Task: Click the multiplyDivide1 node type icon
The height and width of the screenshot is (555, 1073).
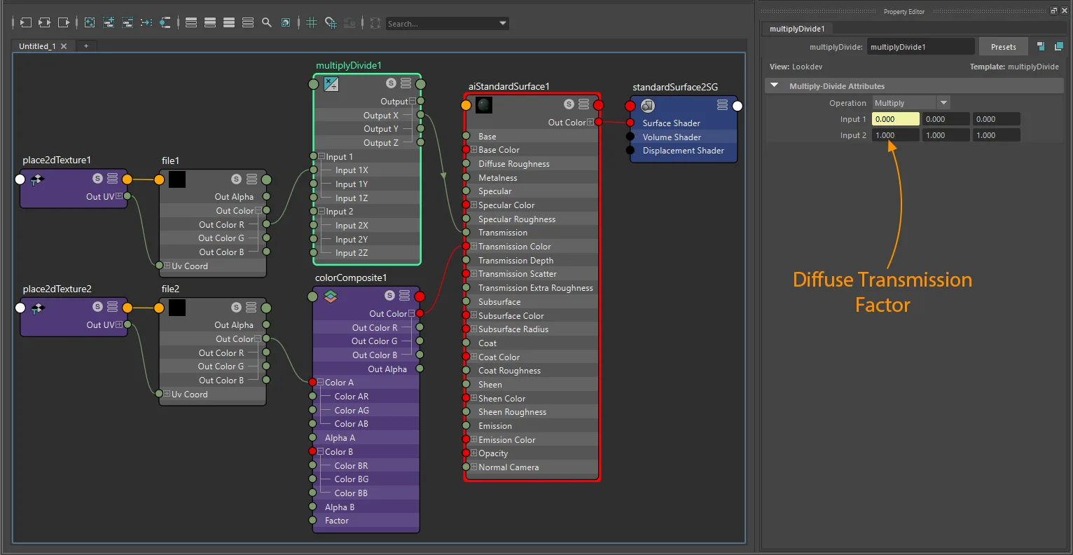Action: click(x=331, y=84)
